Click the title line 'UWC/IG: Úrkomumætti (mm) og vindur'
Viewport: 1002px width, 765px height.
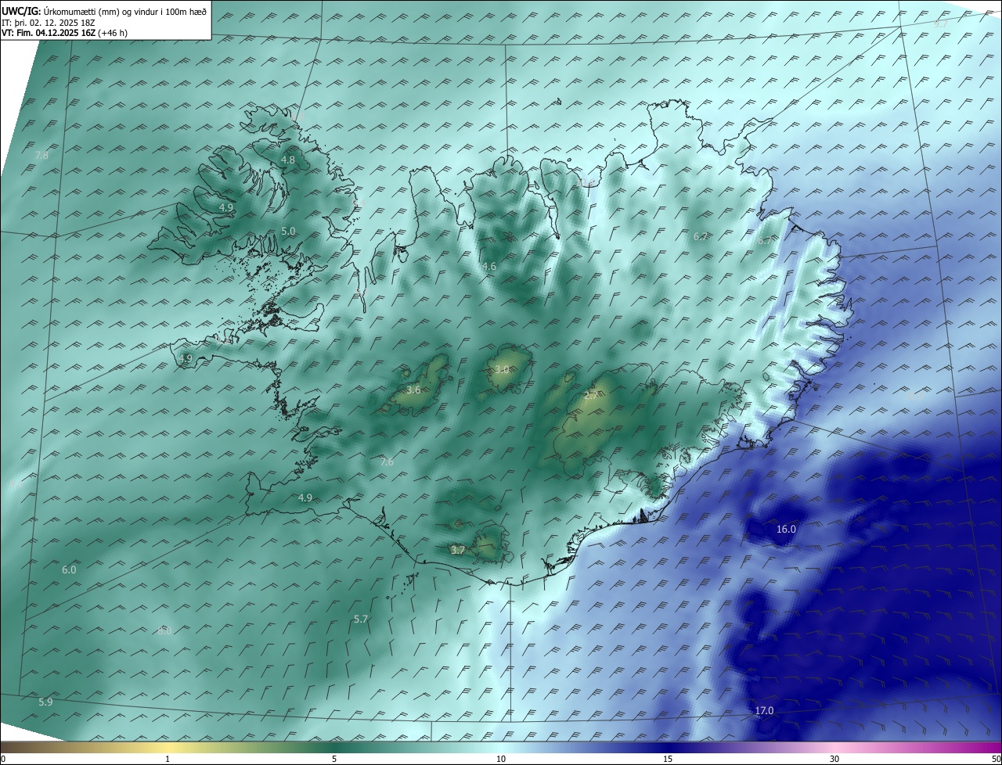pyautogui.click(x=104, y=10)
